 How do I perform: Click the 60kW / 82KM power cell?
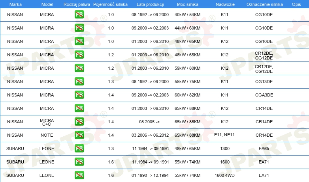coord(187,95)
